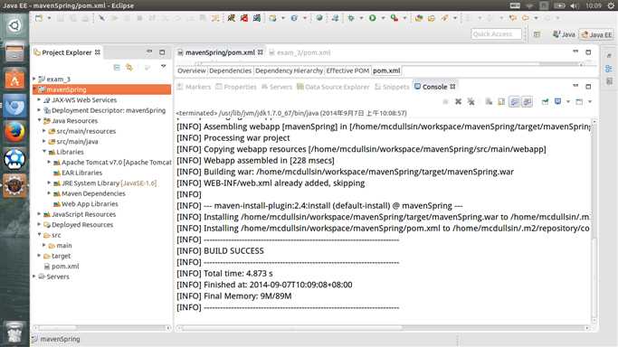The height and width of the screenshot is (347, 618).
Task: Click the Display Selected Console icon
Action: pyautogui.click(x=557, y=102)
